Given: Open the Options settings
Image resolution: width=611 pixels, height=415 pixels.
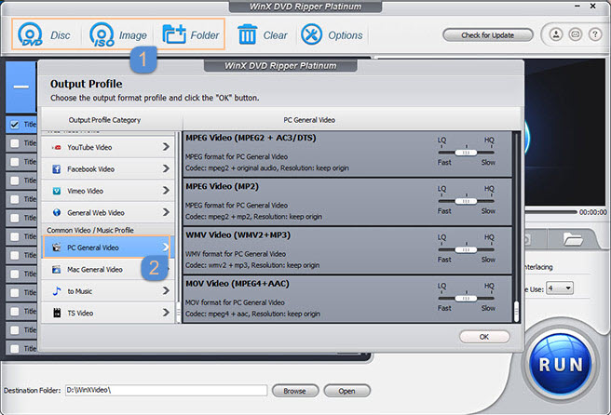Looking at the screenshot, I should (332, 34).
